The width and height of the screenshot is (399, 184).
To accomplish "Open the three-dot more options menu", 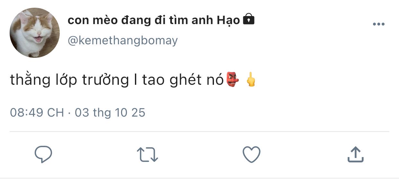I will click(378, 24).
